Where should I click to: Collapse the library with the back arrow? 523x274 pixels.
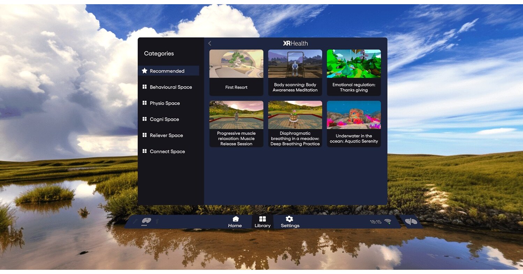[x=210, y=43]
